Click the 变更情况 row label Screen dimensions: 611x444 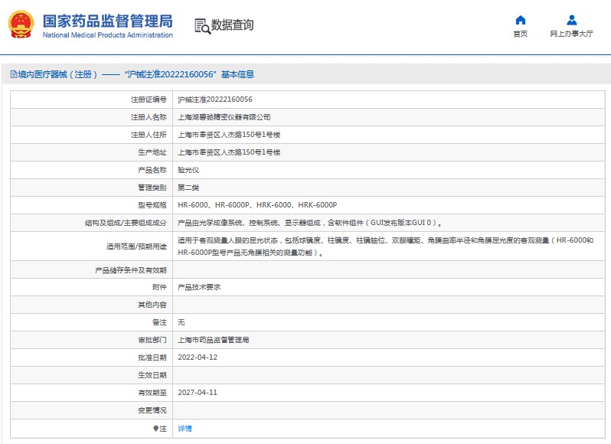pyautogui.click(x=152, y=410)
